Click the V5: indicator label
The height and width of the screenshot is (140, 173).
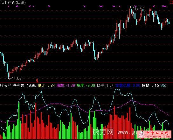tap(163, 86)
